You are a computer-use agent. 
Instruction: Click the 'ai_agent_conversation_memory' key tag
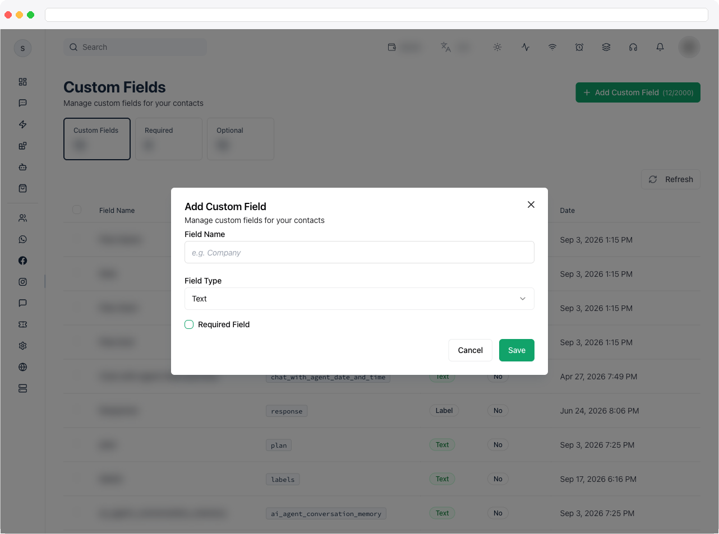pyautogui.click(x=326, y=514)
